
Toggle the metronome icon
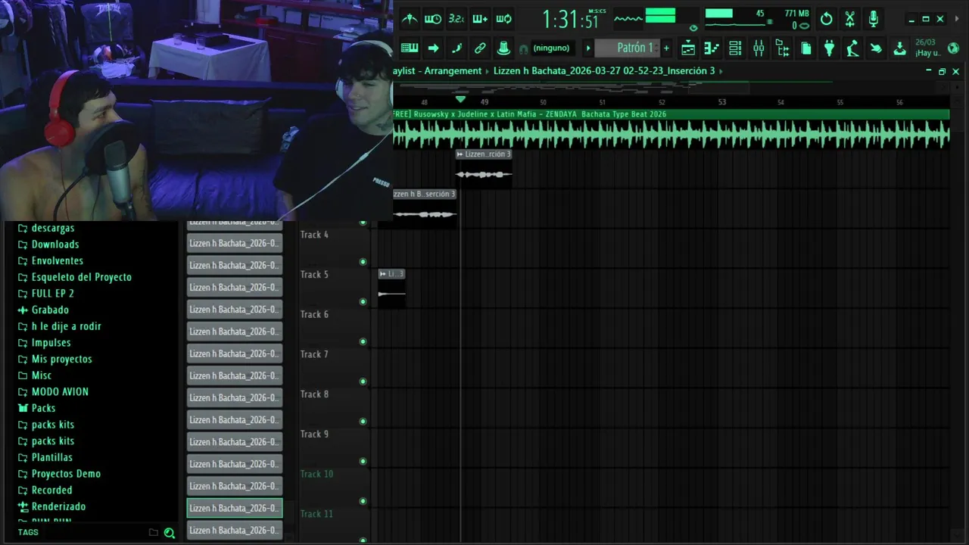(x=410, y=19)
